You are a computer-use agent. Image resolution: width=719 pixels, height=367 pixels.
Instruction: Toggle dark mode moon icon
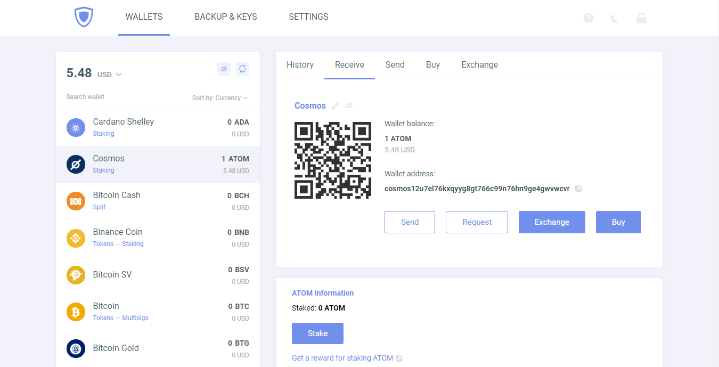click(615, 18)
